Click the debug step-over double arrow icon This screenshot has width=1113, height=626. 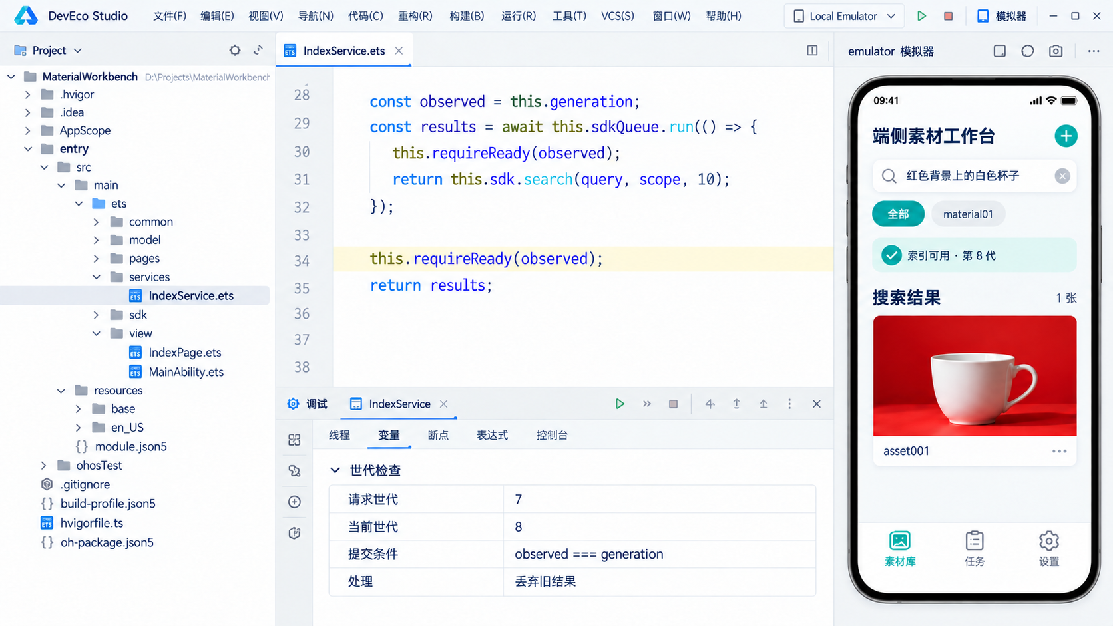click(x=646, y=404)
